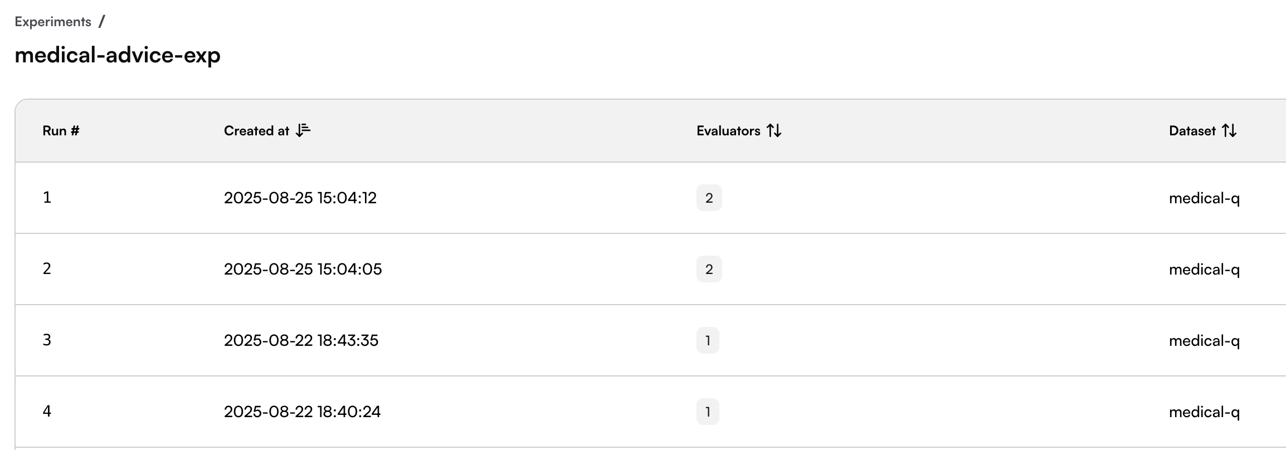Select timestamp 2025-08-25 15:04:05
The image size is (1286, 450).
(x=303, y=269)
